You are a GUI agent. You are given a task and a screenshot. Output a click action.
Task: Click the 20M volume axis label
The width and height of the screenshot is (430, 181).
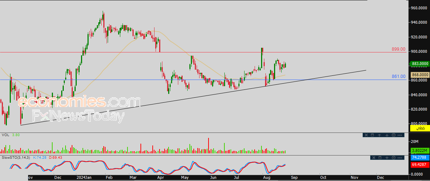(415, 141)
